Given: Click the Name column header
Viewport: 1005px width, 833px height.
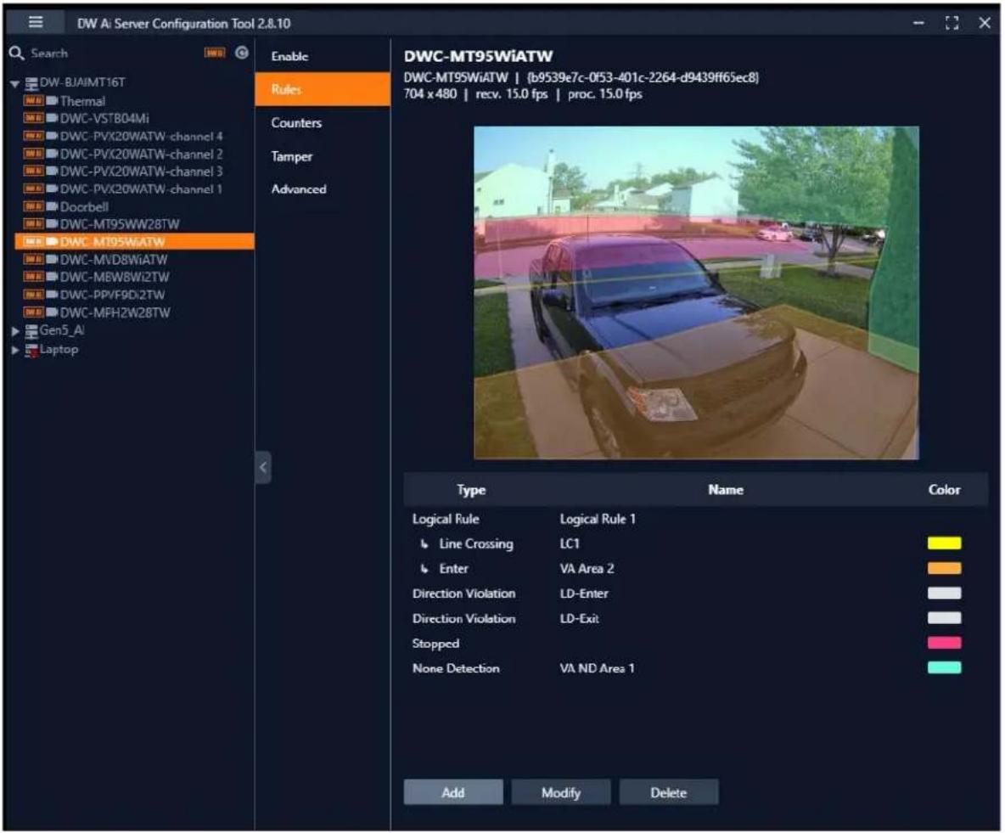Looking at the screenshot, I should 726,490.
